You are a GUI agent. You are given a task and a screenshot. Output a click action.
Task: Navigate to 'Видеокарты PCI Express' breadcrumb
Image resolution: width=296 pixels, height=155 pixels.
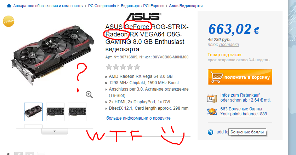(143, 6)
